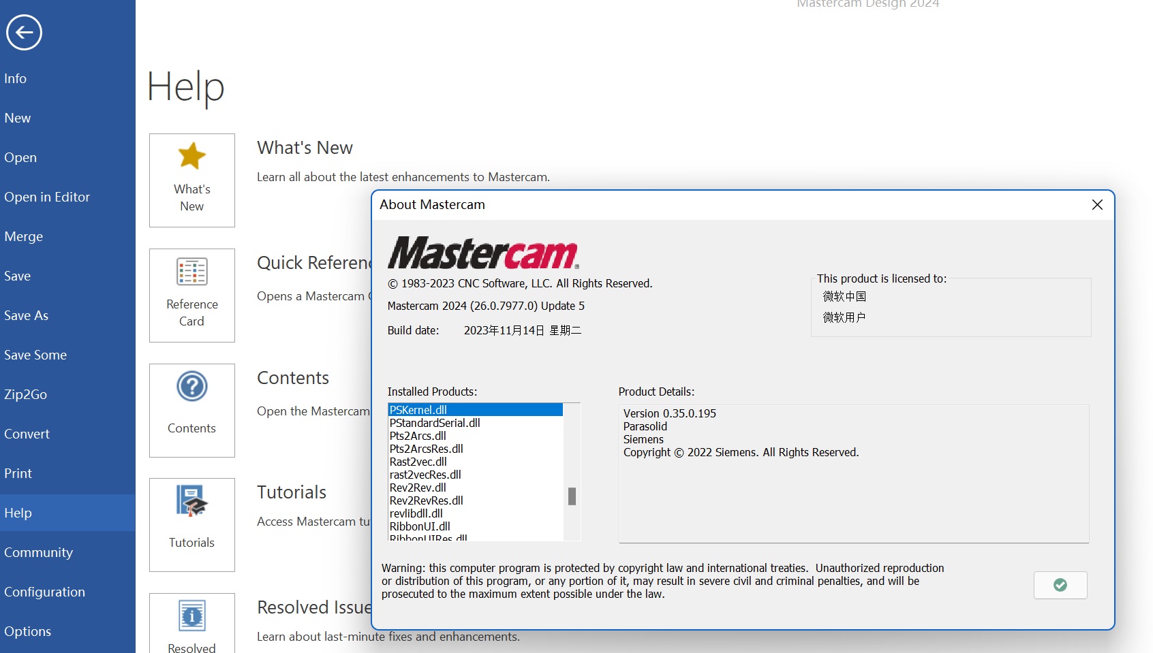
Task: Click the Mastercam logo in About dialog
Action: coord(483,253)
